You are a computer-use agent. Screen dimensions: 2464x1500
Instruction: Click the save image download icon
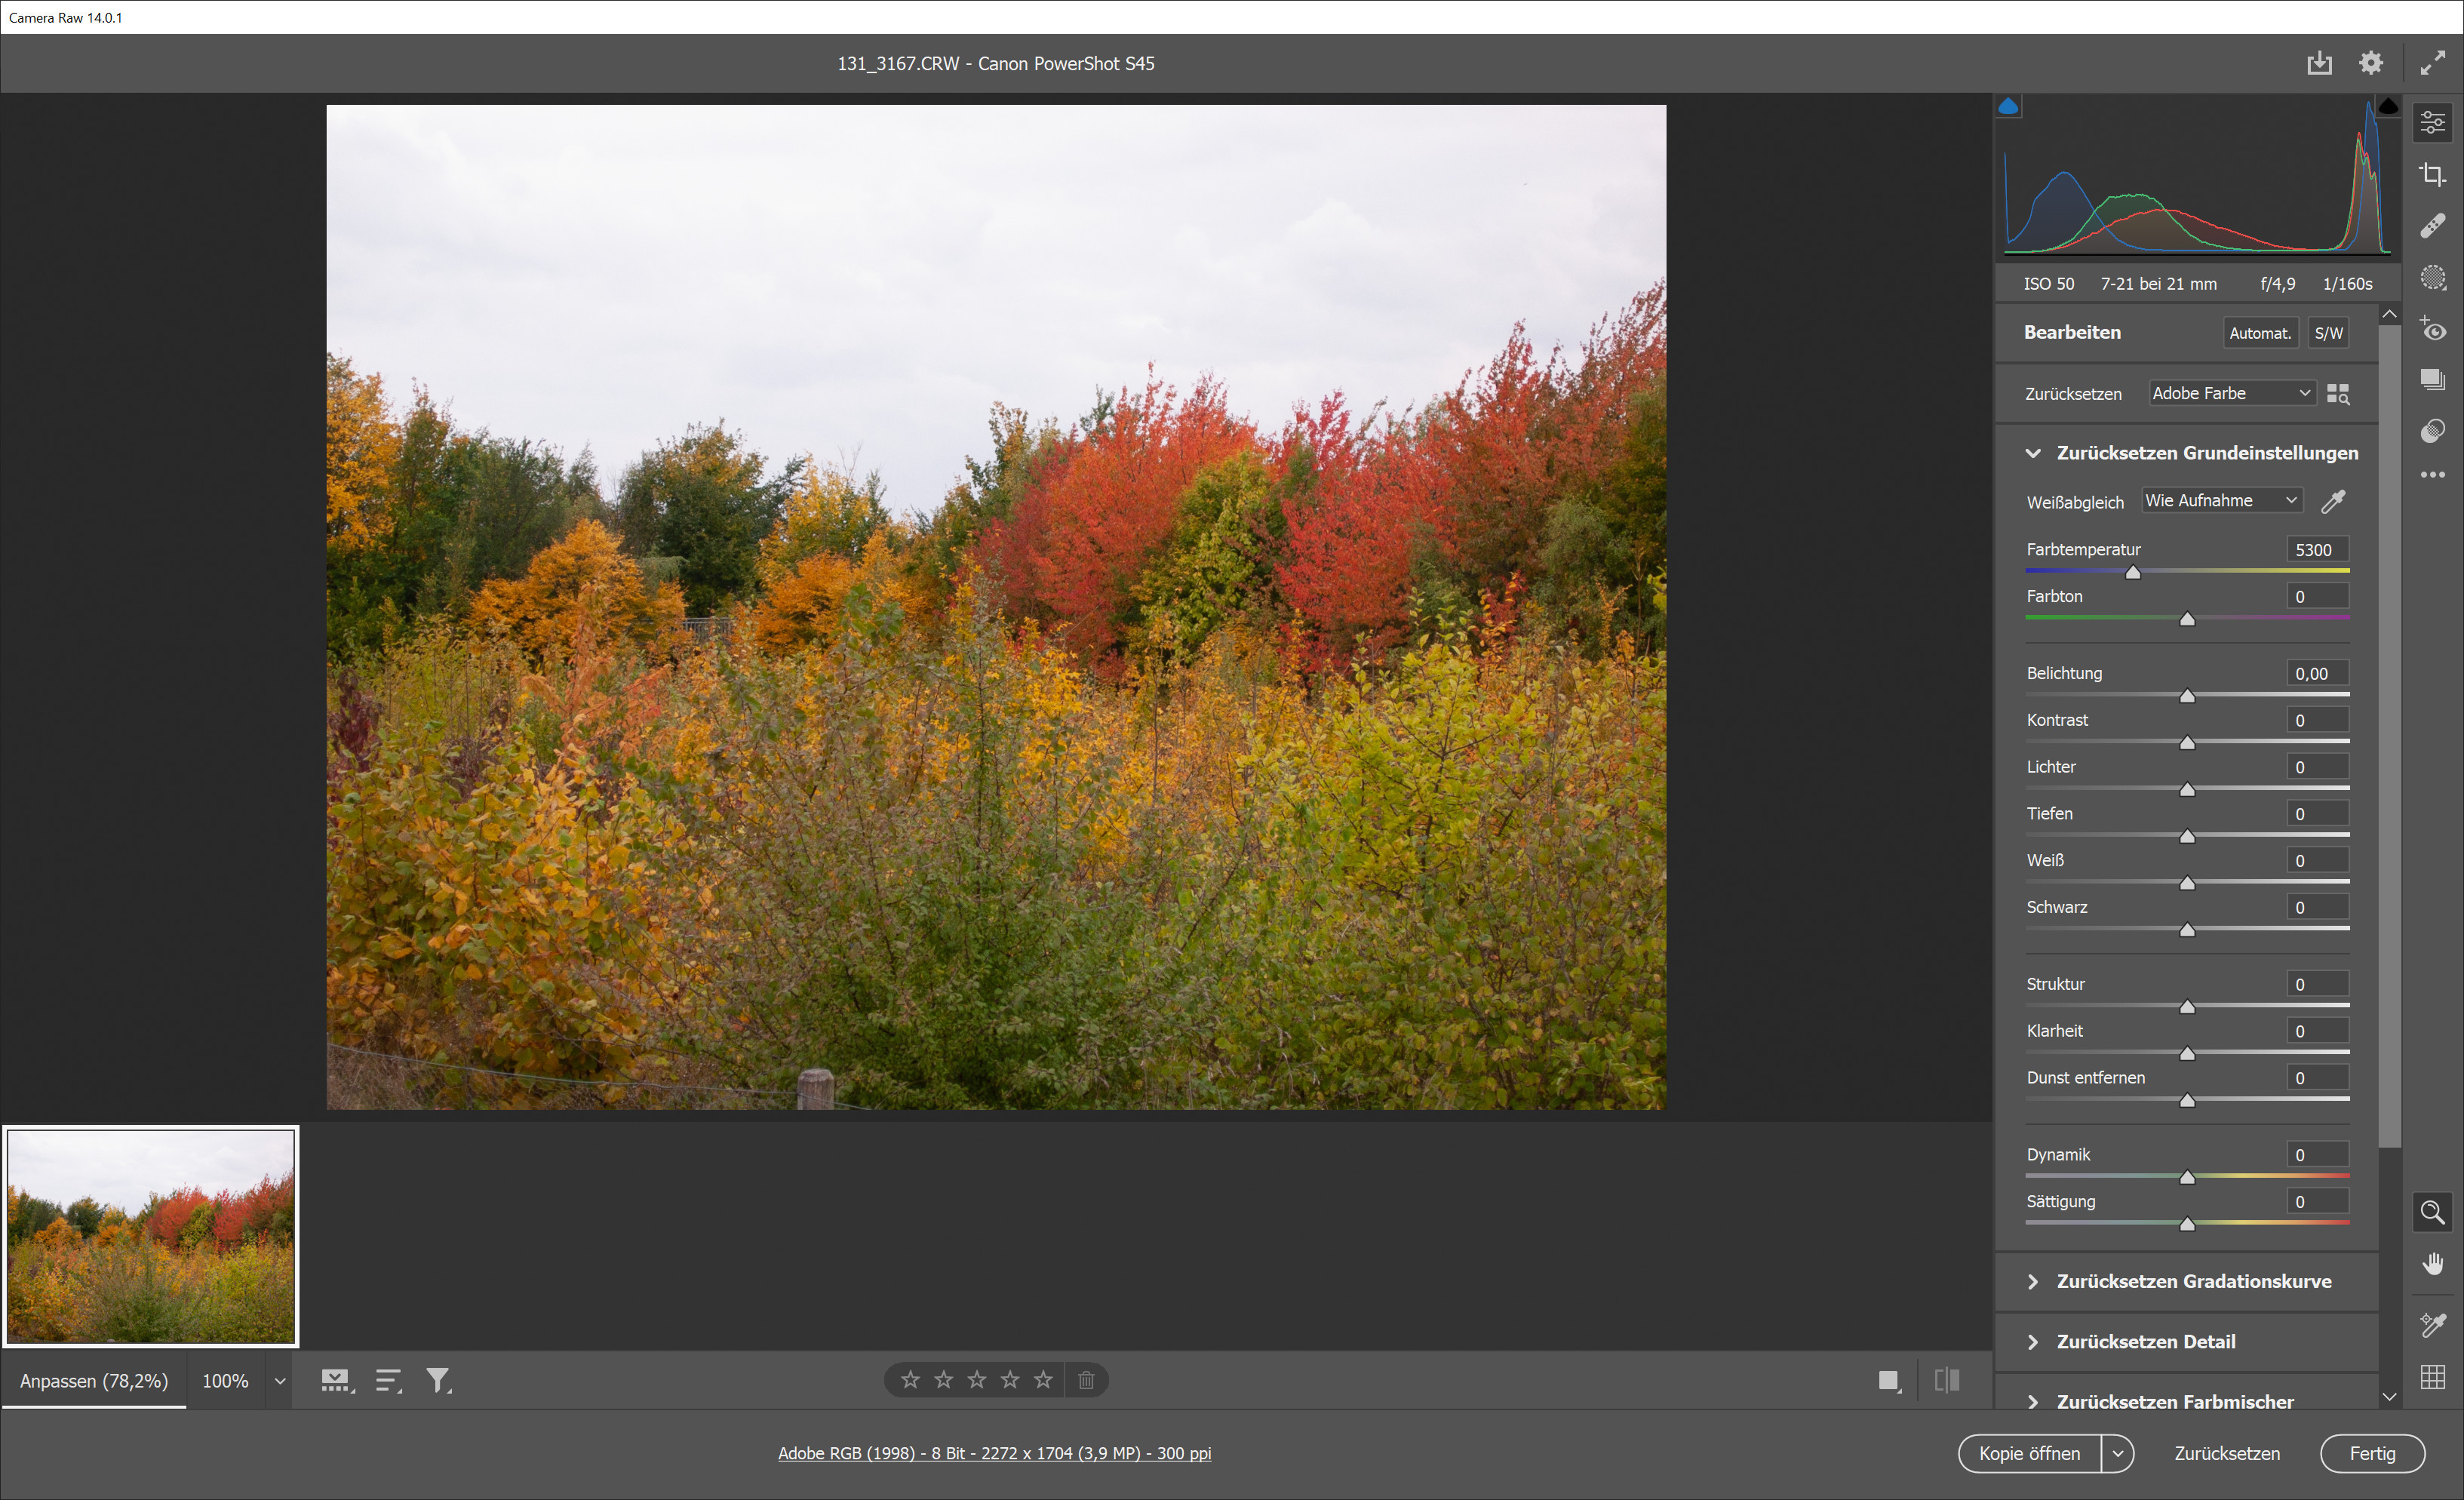(2319, 64)
